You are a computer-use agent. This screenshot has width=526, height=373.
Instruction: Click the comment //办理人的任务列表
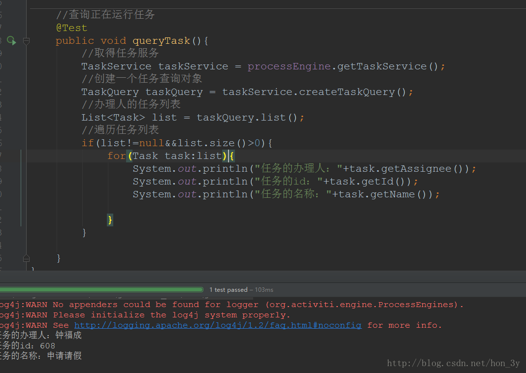pos(131,104)
